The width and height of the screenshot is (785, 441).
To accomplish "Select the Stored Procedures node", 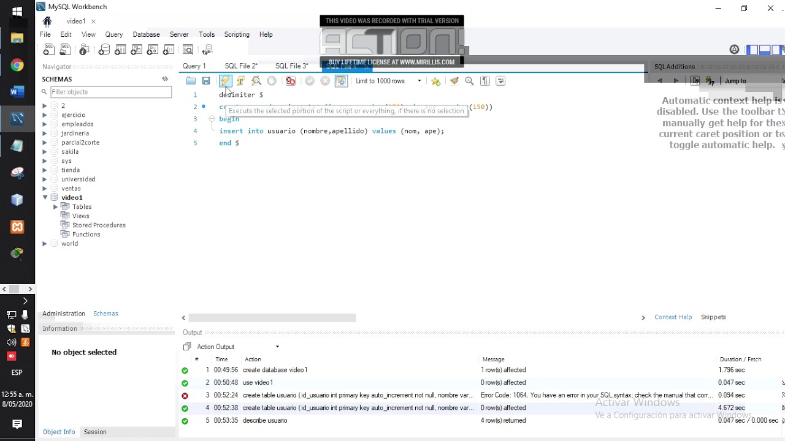I will (99, 225).
